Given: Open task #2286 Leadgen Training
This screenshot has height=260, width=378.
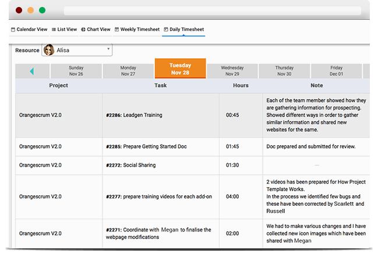Looking at the screenshot, I should pos(134,115).
